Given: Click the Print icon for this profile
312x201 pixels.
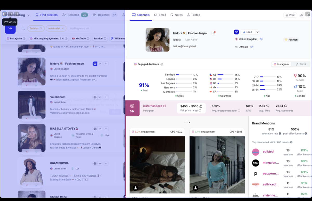Looking at the screenshot, I should 290,15.
